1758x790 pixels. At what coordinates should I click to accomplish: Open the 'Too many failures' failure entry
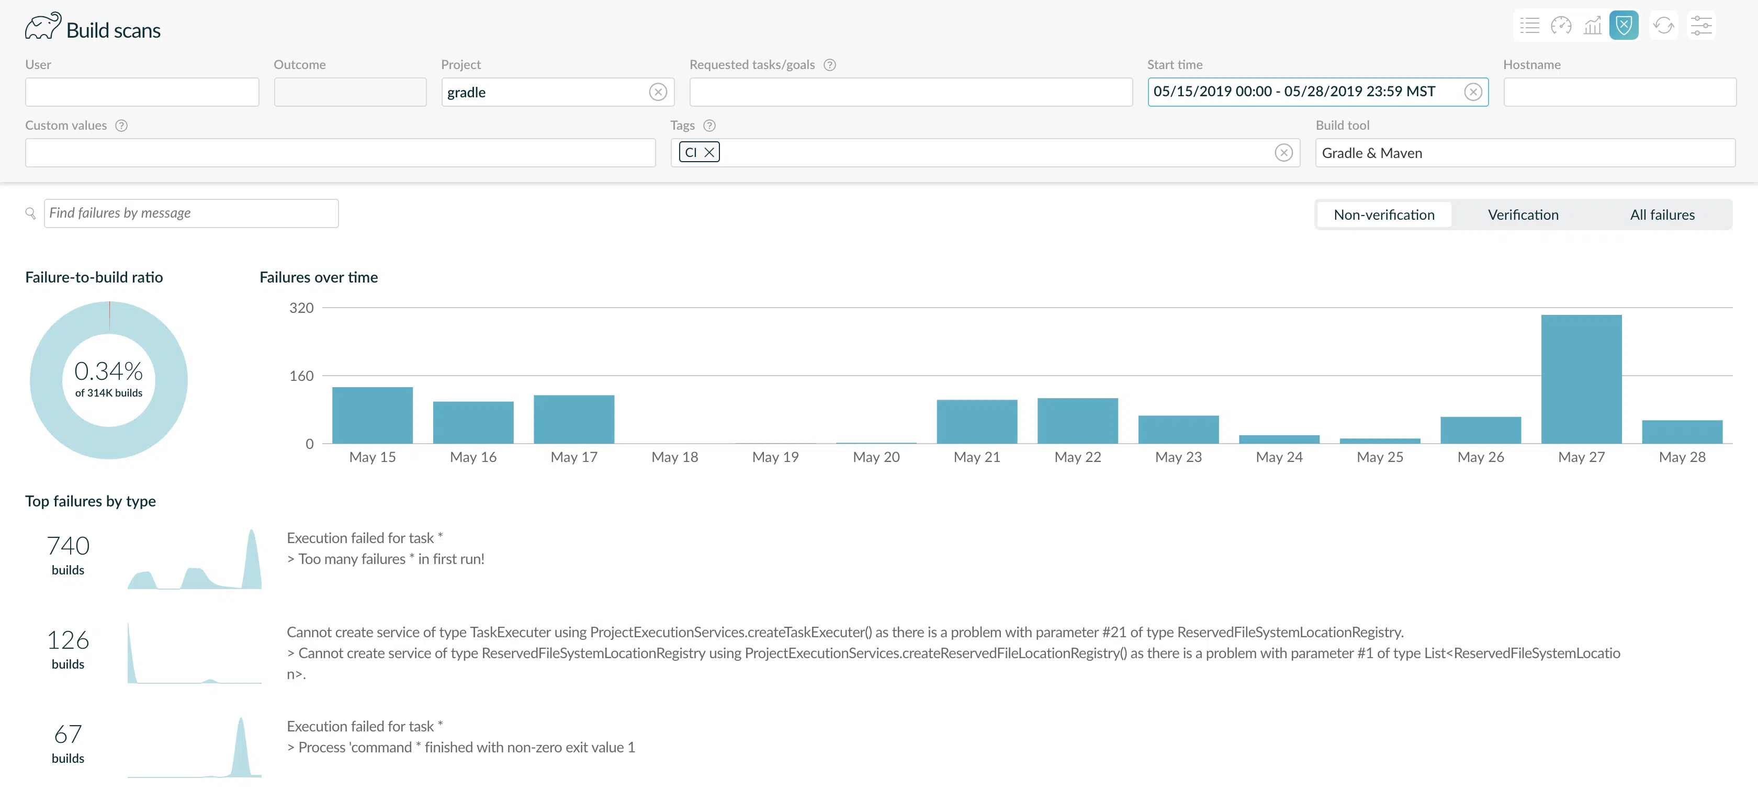pyautogui.click(x=386, y=548)
